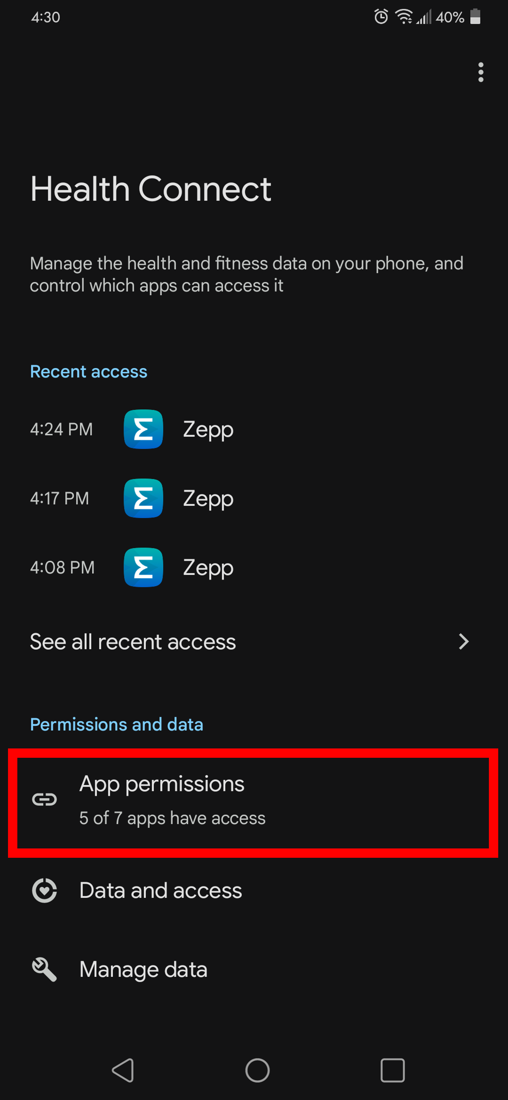Tap the alarm clock status bar icon
This screenshot has width=508, height=1100.
pyautogui.click(x=381, y=17)
